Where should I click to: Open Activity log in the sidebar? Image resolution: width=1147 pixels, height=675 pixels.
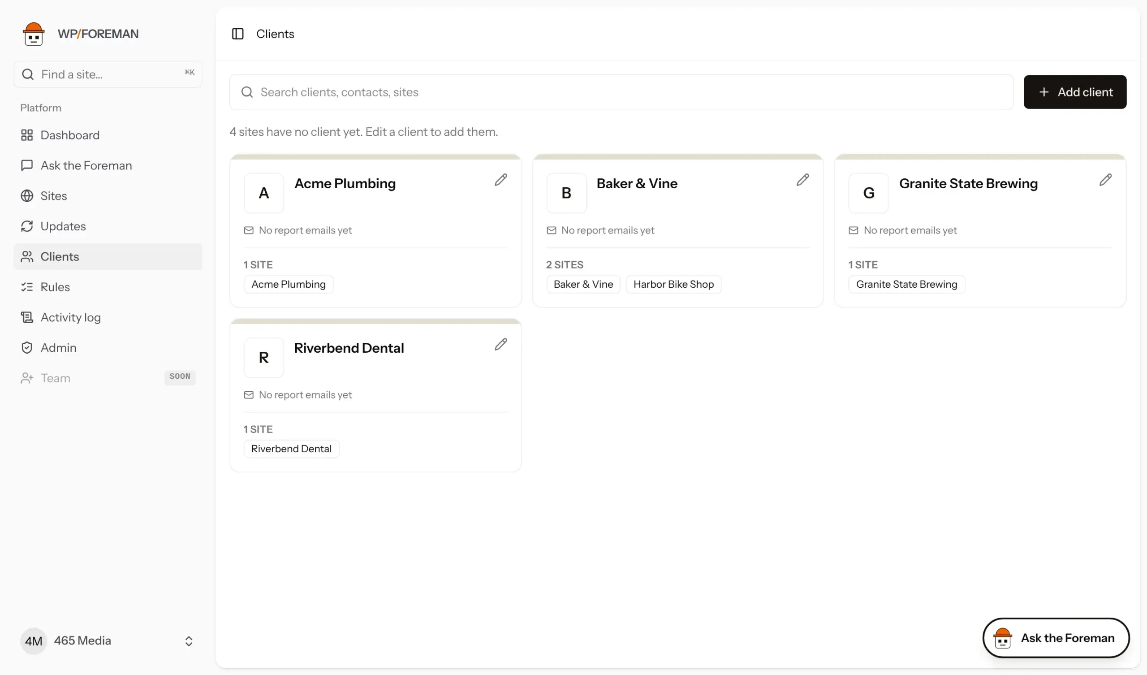108,317
